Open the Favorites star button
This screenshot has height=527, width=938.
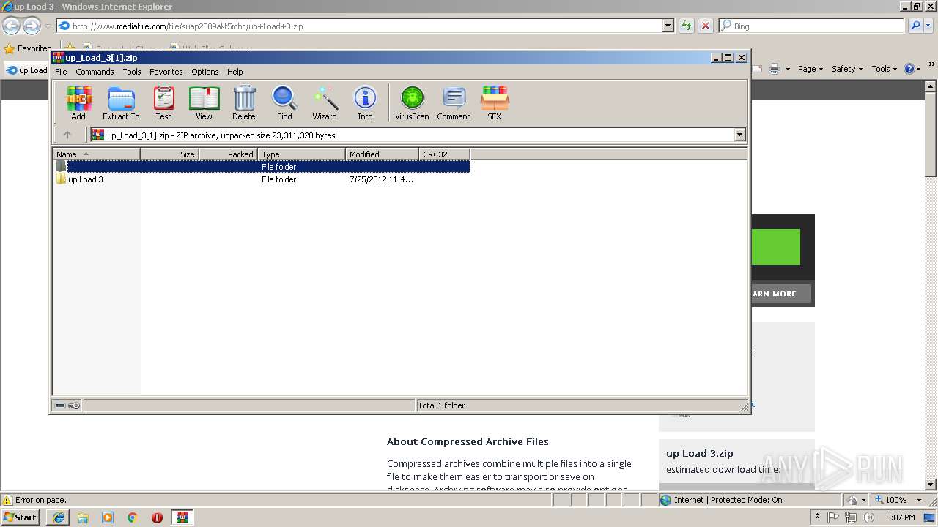click(x=27, y=48)
